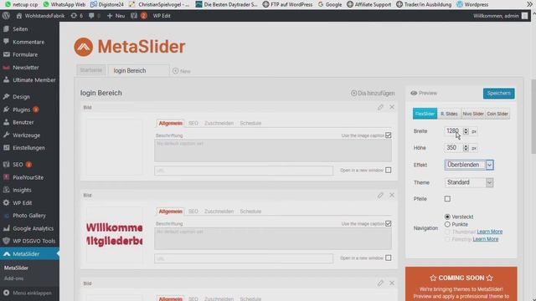
Task: Open WP DSGVO Tools in sidebar
Action: 33,241
